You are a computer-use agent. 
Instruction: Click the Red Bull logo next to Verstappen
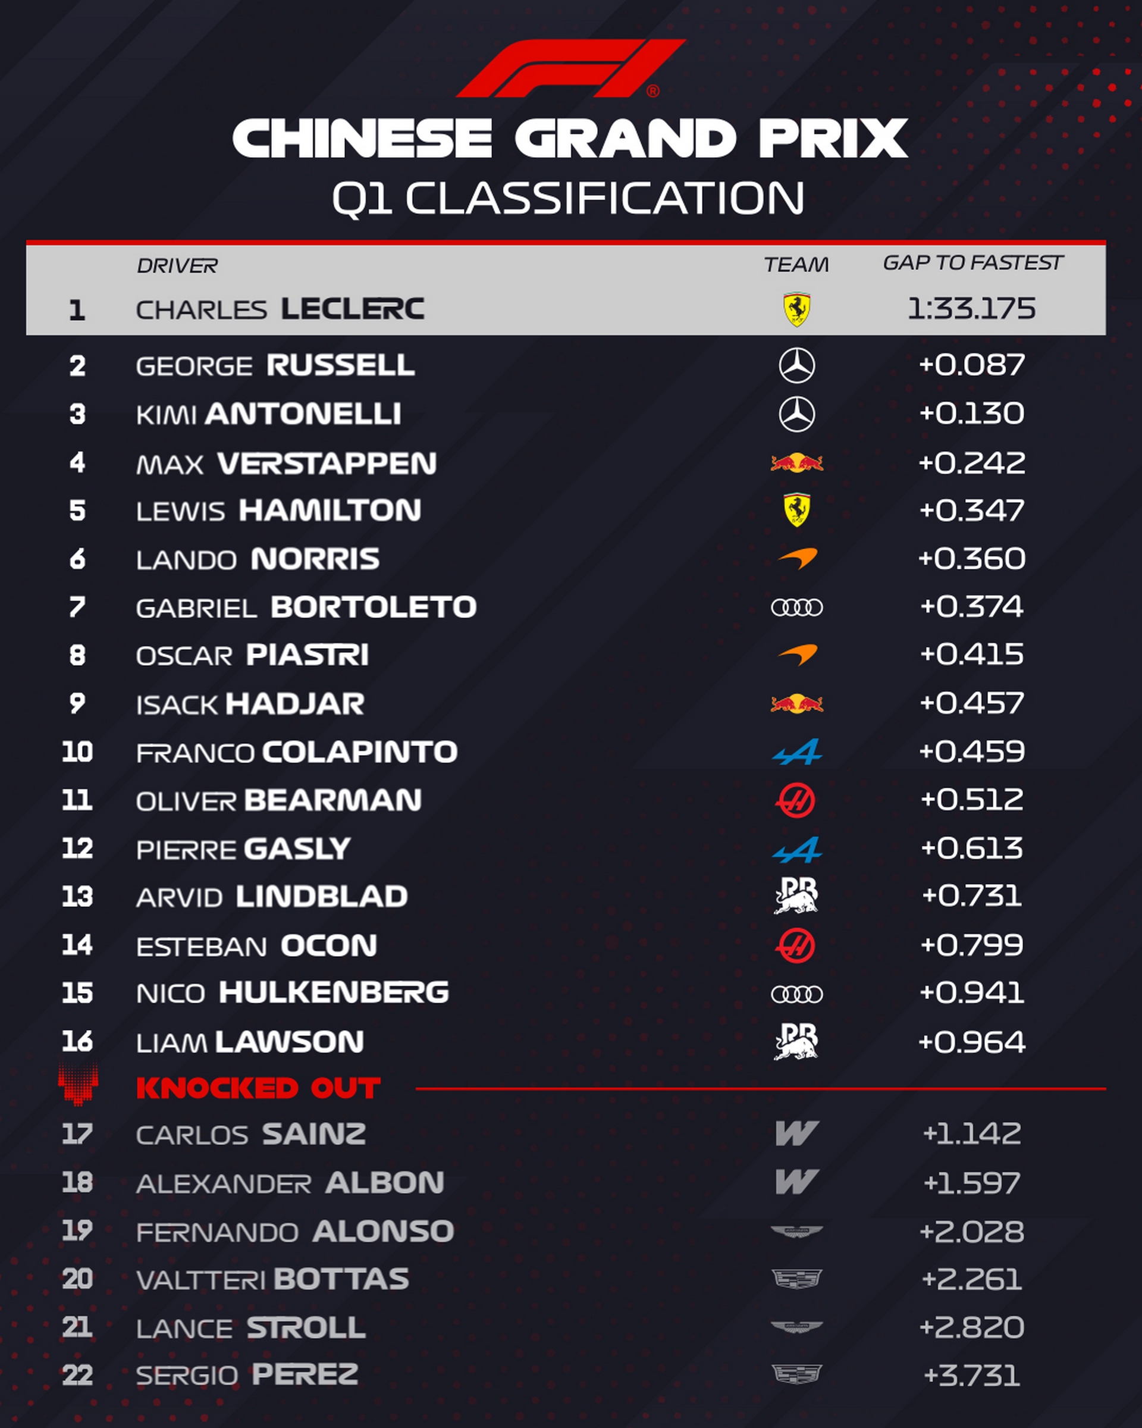coord(796,462)
